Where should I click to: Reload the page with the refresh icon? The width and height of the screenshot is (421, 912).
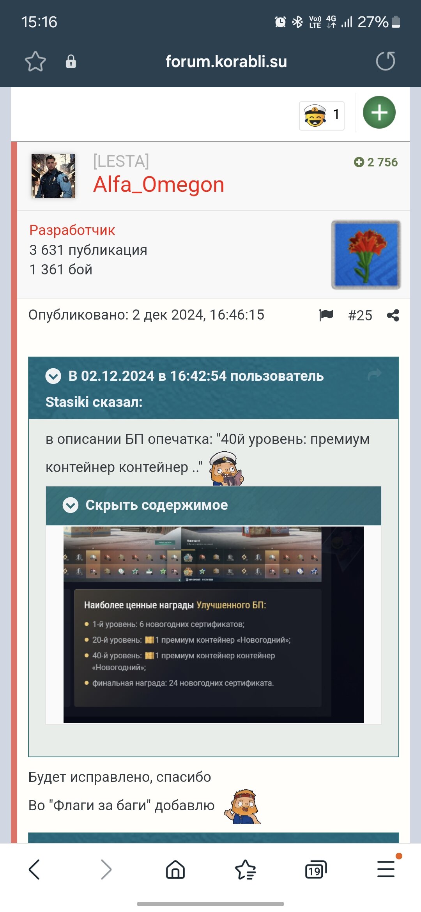[x=386, y=61]
